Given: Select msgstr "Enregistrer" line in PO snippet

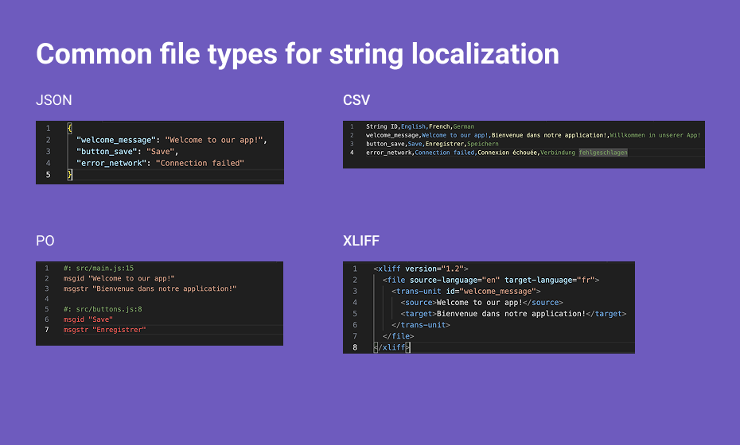Looking at the screenshot, I should click(x=105, y=329).
